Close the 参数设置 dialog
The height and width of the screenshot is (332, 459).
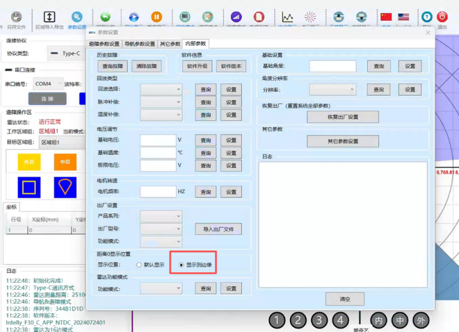tap(428, 32)
